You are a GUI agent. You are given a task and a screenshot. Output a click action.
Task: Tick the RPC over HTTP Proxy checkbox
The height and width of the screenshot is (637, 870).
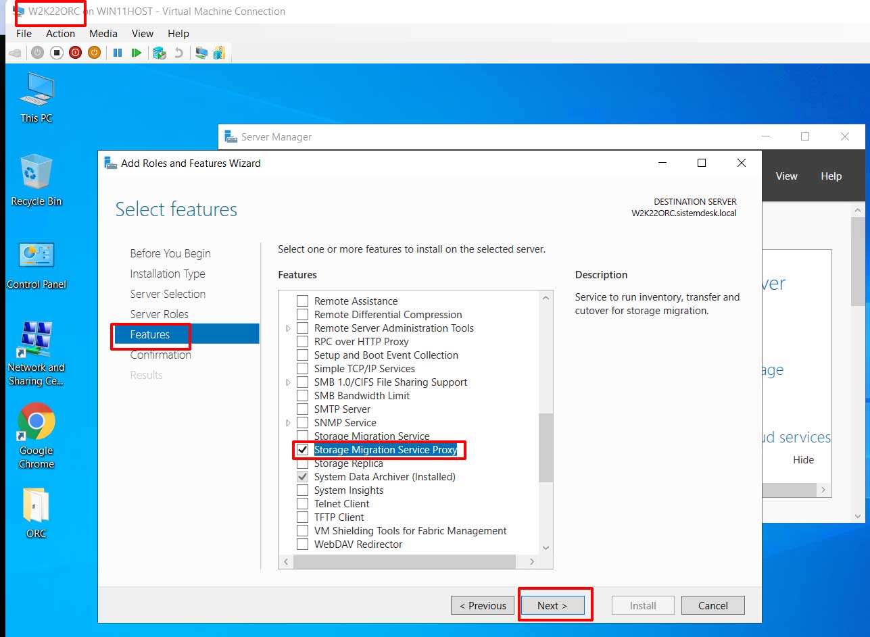click(x=303, y=342)
